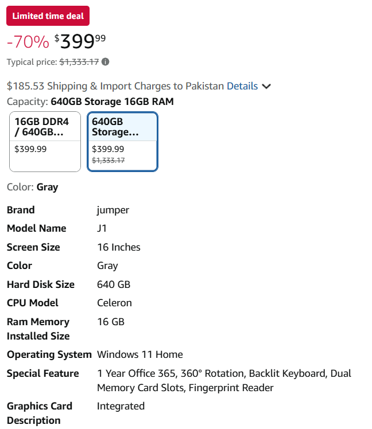This screenshot has width=372, height=429.
Task: Click the Windows 11 Home operating system value
Action: (x=140, y=354)
